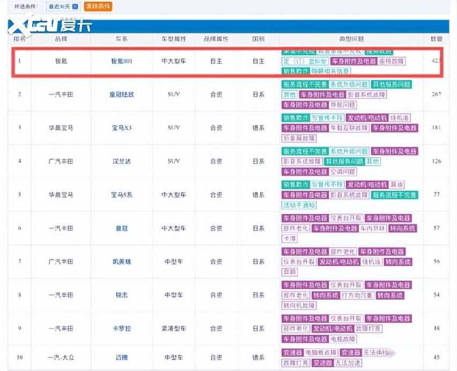This screenshot has height=371, width=457.
Task: Click the 后备厢故障 problem tag
Action: coord(299,138)
